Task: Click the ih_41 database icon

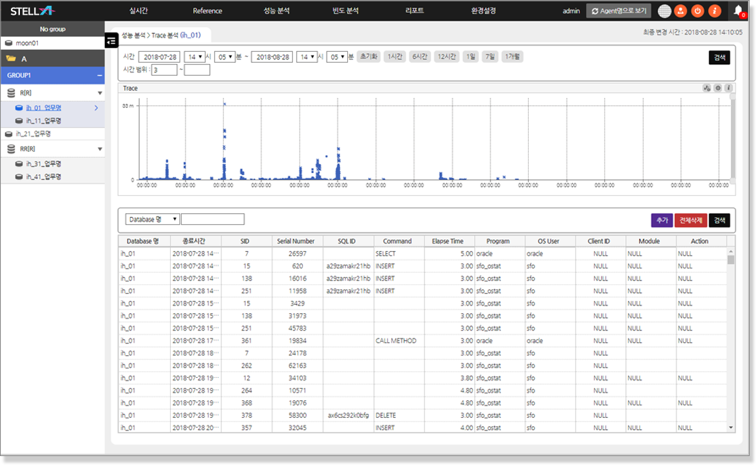Action: [x=19, y=177]
